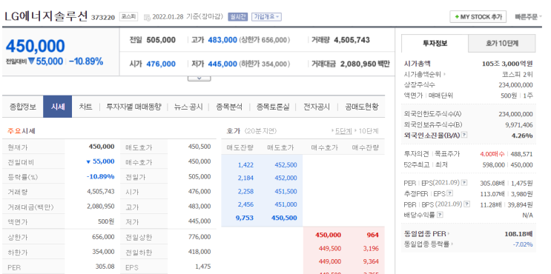Toggle the 실시간 real-time button

coord(238,16)
